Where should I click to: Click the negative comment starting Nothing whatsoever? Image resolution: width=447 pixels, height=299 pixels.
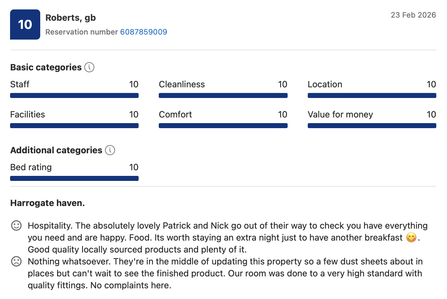coord(225,273)
